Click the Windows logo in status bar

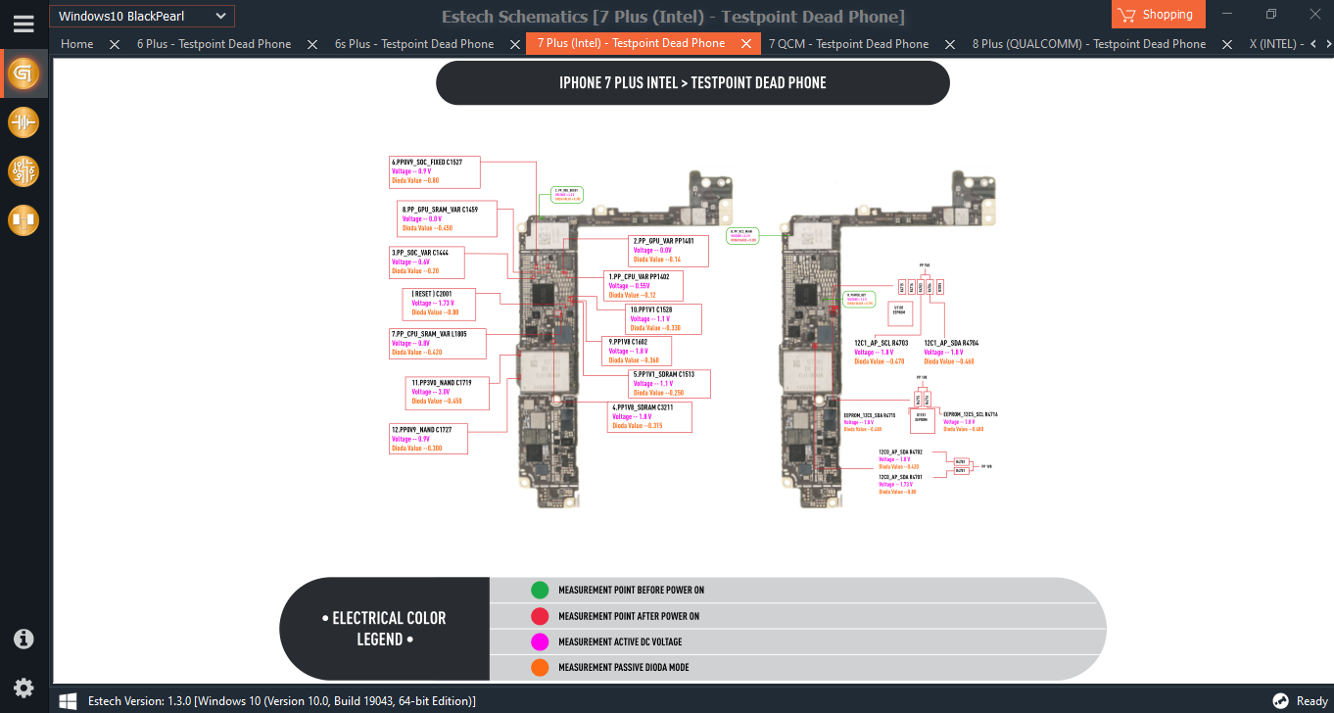click(x=69, y=701)
